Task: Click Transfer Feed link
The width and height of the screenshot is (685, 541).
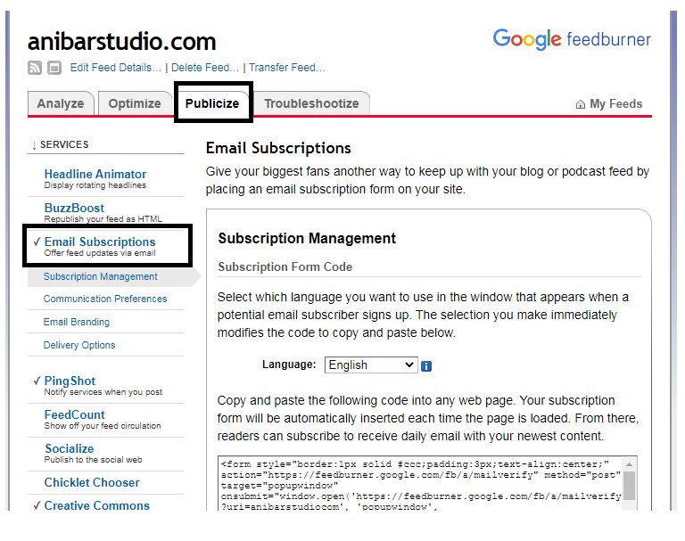Action: pyautogui.click(x=287, y=68)
